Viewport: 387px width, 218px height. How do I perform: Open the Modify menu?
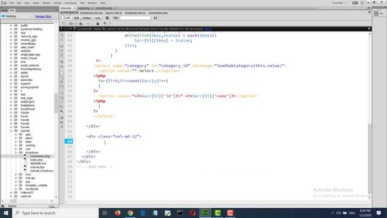click(46, 3)
